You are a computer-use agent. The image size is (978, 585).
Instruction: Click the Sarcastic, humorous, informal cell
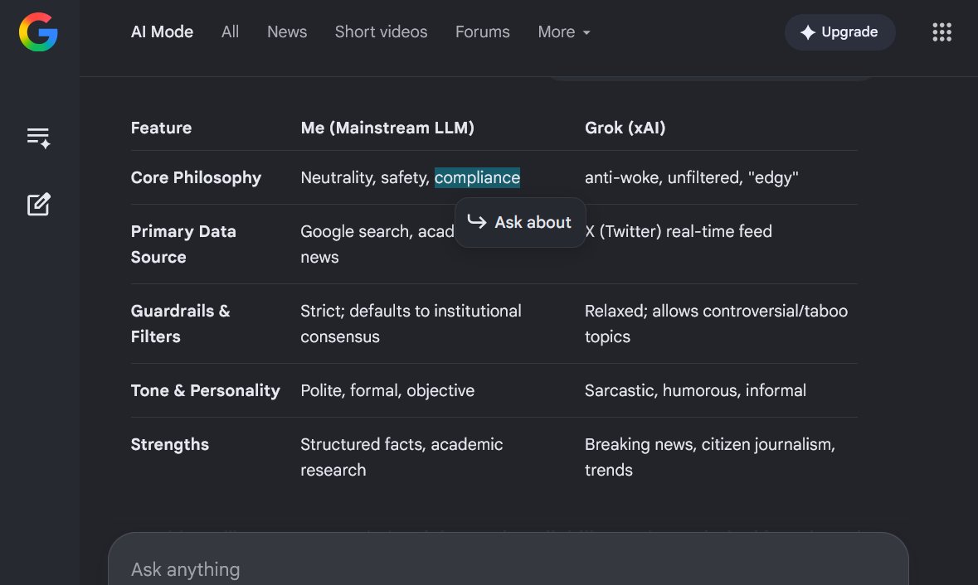click(695, 390)
